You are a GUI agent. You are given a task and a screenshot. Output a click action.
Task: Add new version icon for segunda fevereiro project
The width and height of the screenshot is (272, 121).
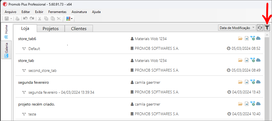pyautogui.click(x=253, y=82)
